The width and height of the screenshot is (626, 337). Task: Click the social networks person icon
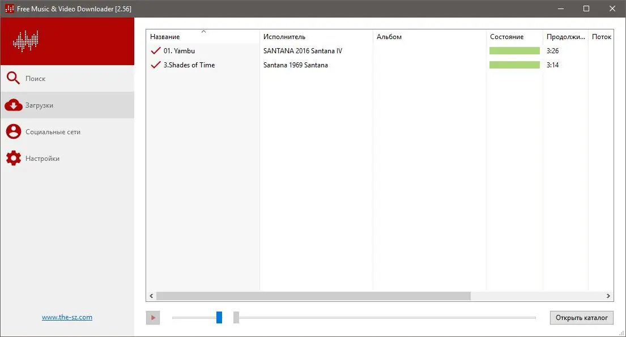(13, 131)
